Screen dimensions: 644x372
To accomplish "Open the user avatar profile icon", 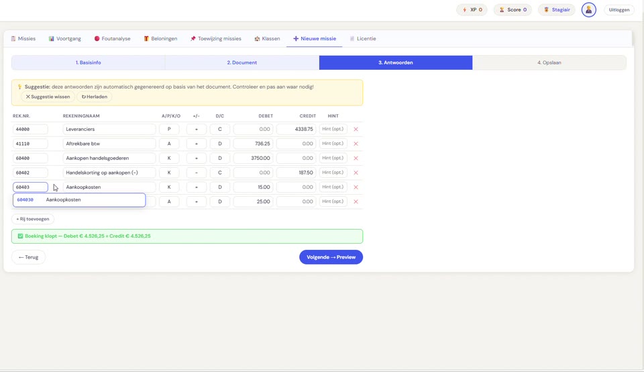I will (x=588, y=10).
